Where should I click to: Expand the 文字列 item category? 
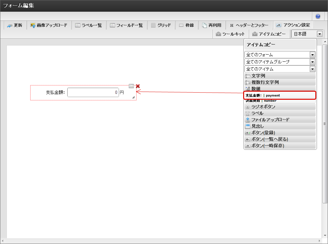pyautogui.click(x=280, y=76)
